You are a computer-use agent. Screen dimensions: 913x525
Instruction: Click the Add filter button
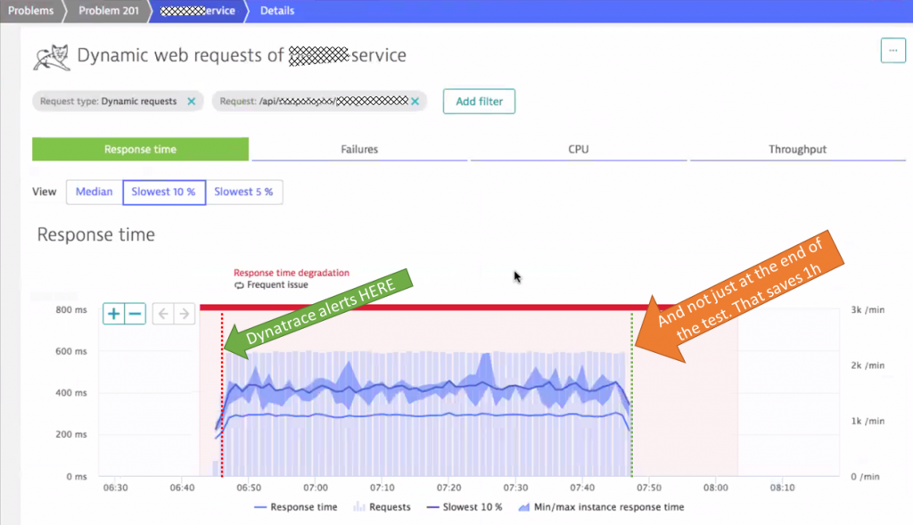pyautogui.click(x=479, y=102)
